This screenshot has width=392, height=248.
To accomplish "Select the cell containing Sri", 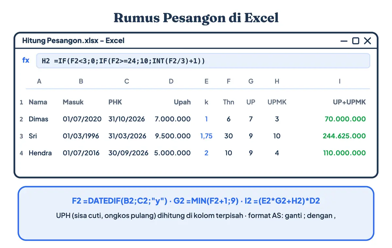I will click(x=33, y=136).
